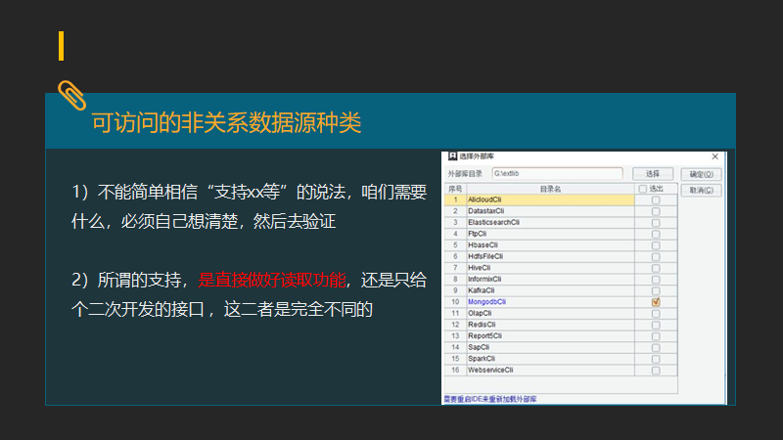Select the Report5Cli directory name
This screenshot has width=783, height=440.
point(484,335)
